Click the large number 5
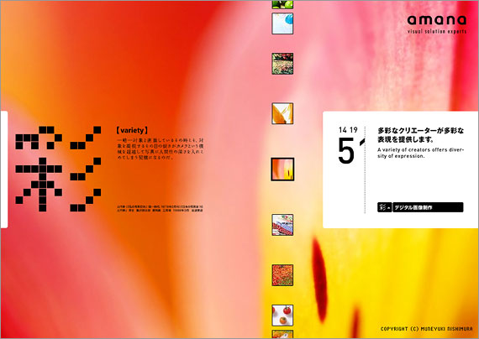Screen dimensions: 479x339 [346, 151]
